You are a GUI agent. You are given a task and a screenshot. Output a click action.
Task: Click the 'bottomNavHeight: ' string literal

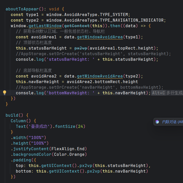[x=70, y=93]
